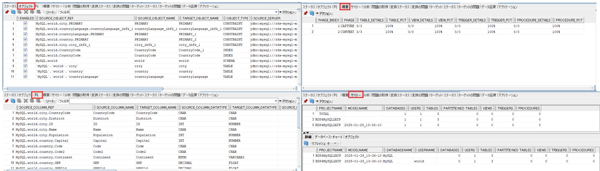Toggle ENABLED for the SCHEMA world row

coord(25,60)
